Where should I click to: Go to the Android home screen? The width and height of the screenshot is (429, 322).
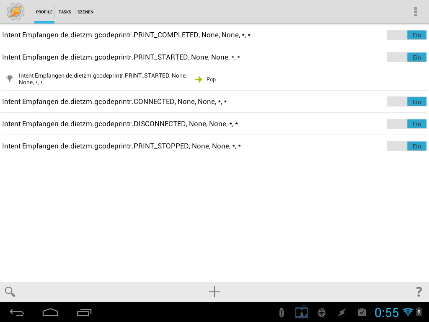pos(50,312)
